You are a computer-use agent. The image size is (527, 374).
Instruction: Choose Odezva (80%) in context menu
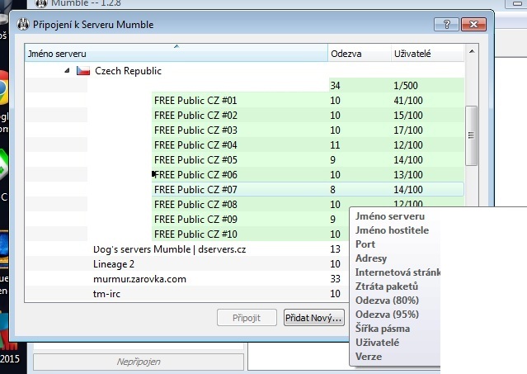click(x=387, y=301)
